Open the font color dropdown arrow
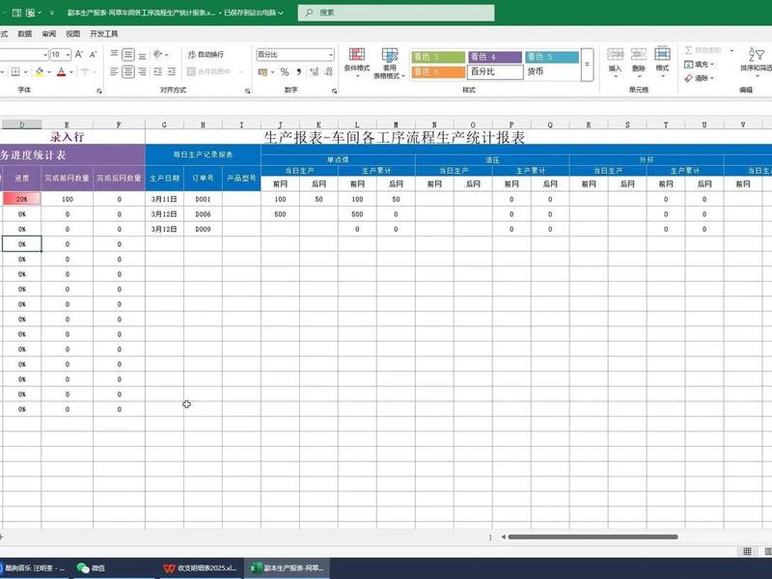Image resolution: width=772 pixels, height=579 pixels. pos(70,72)
